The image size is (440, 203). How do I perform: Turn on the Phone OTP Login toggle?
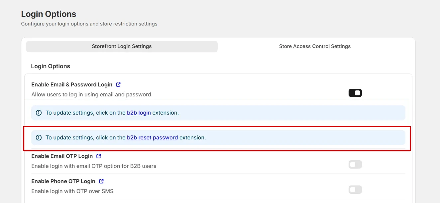point(355,190)
